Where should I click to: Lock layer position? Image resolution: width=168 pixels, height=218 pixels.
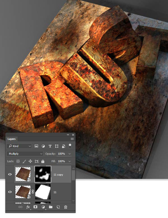coord(30,161)
